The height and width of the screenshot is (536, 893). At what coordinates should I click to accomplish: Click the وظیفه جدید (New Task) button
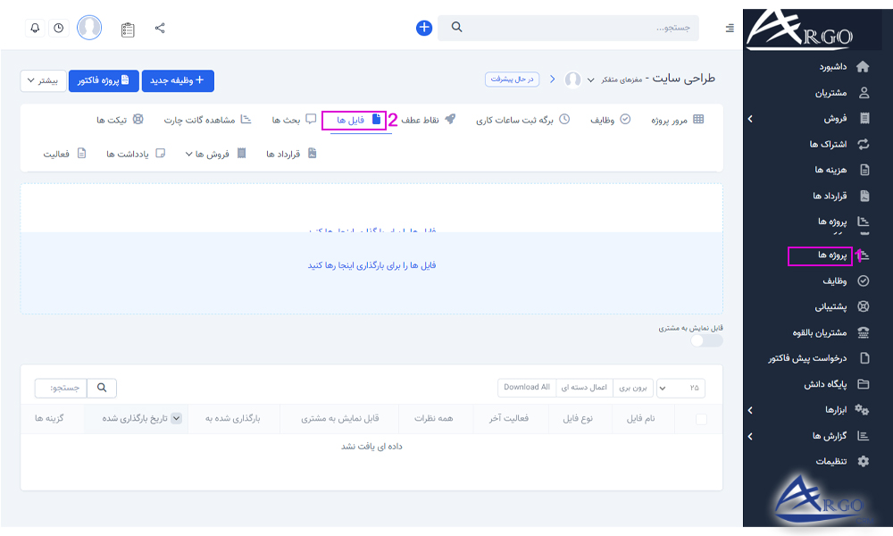[x=175, y=80]
